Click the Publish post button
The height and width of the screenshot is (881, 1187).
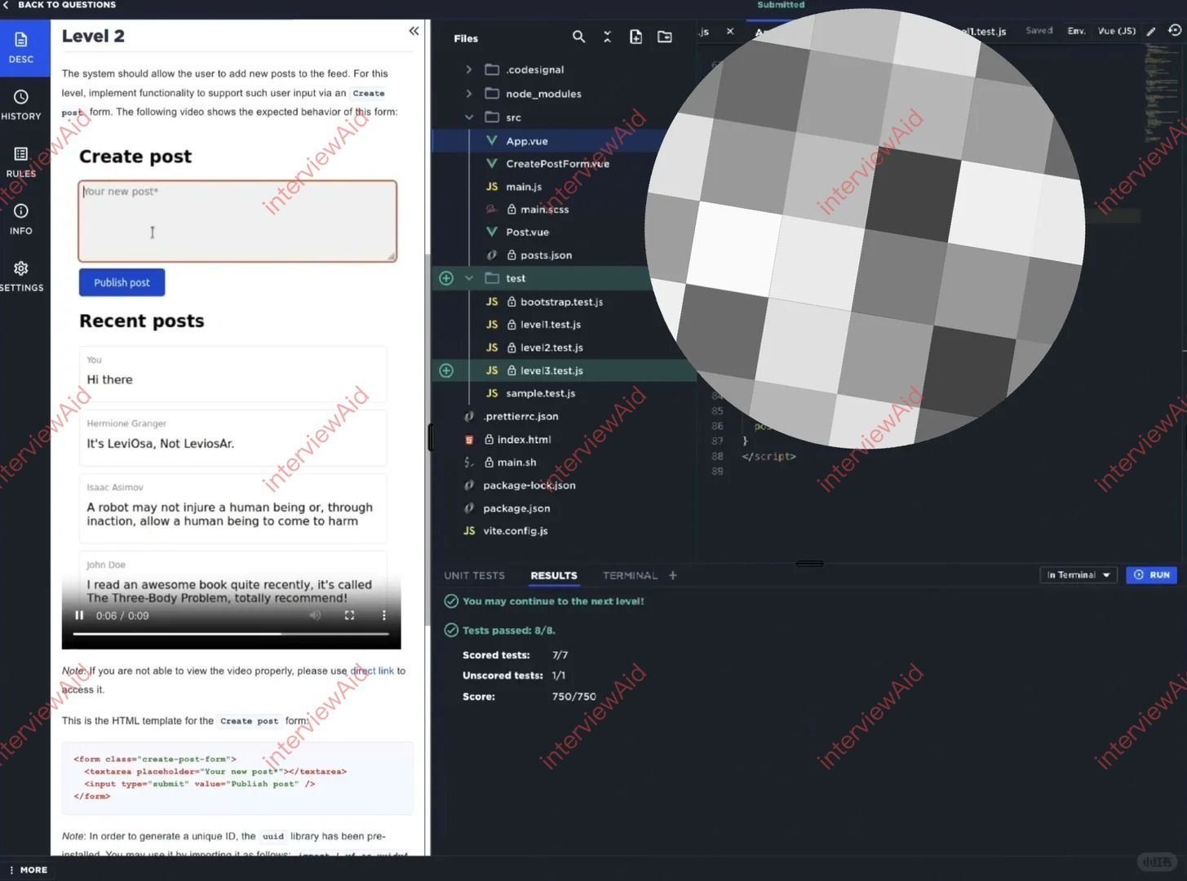pyautogui.click(x=122, y=282)
